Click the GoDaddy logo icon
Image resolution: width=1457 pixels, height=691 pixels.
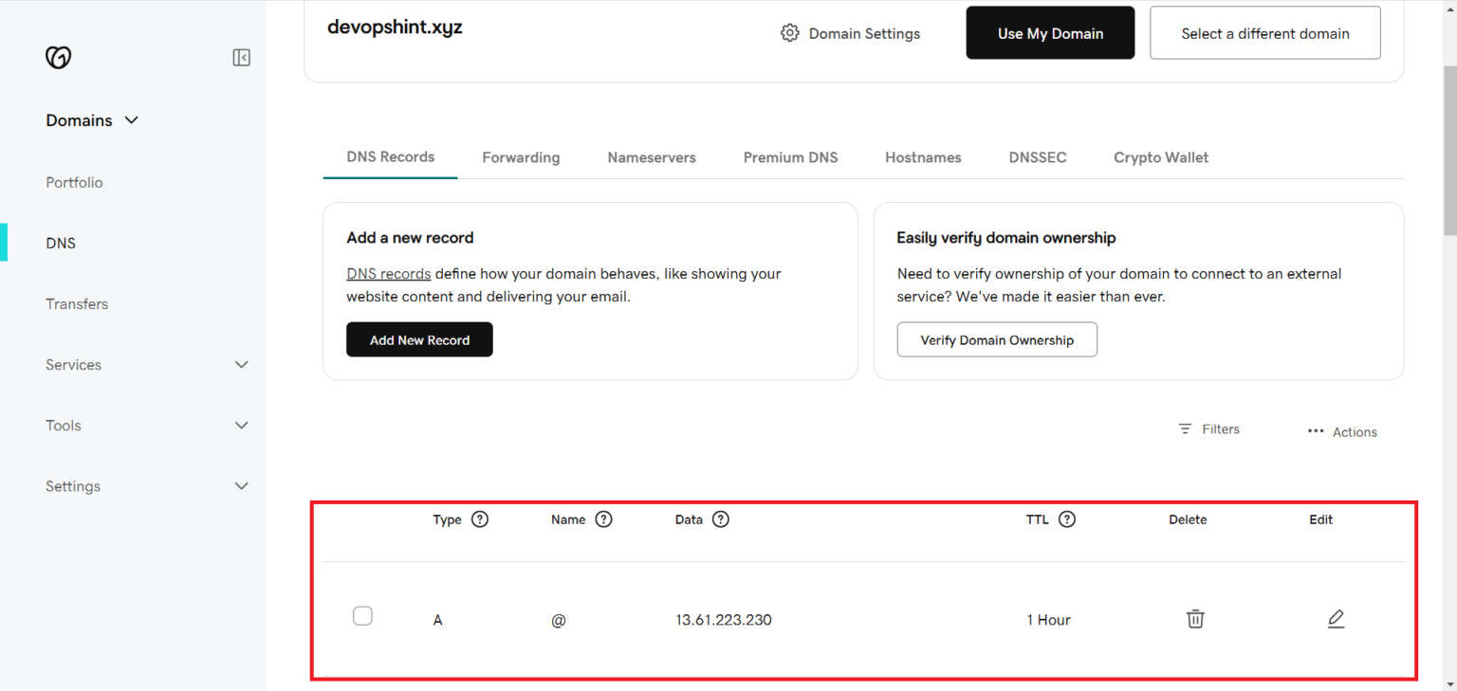tap(58, 57)
